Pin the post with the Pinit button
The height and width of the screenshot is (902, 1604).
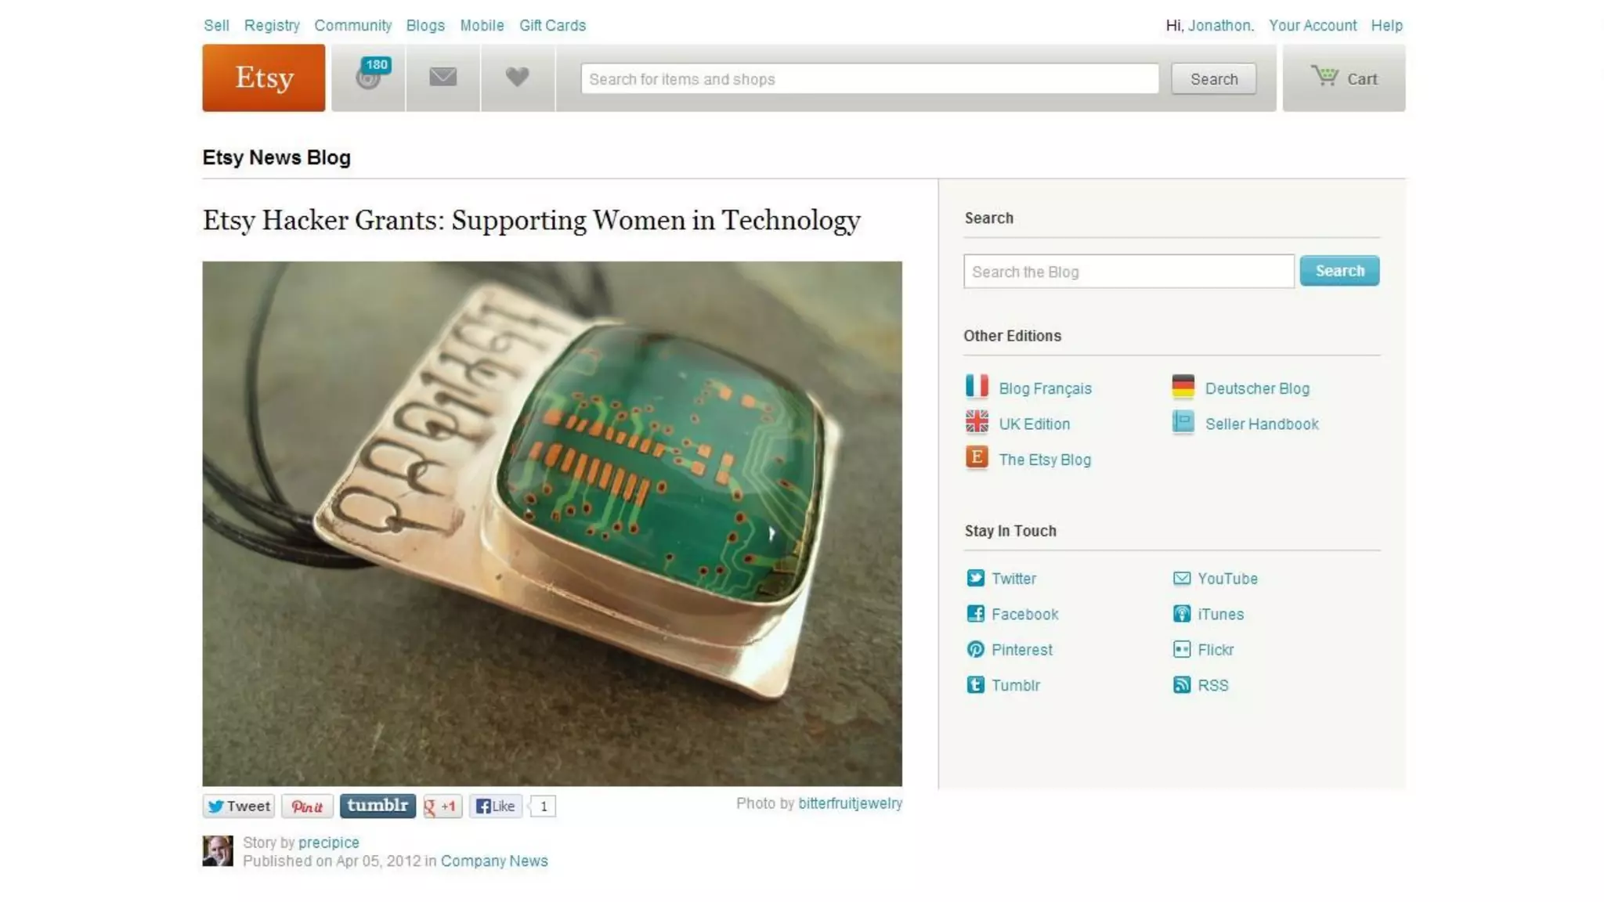[307, 806]
